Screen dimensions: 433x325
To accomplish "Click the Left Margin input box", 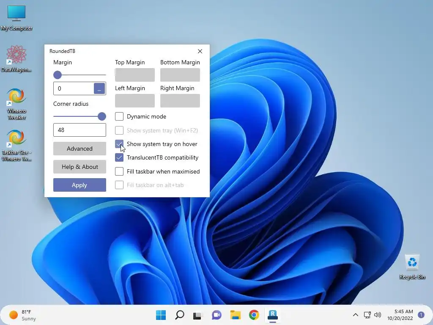I will (x=135, y=101).
